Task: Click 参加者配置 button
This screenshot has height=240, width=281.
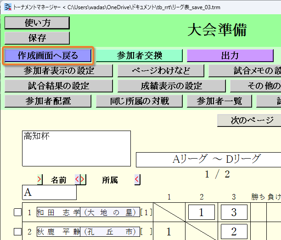Action: tap(48, 101)
